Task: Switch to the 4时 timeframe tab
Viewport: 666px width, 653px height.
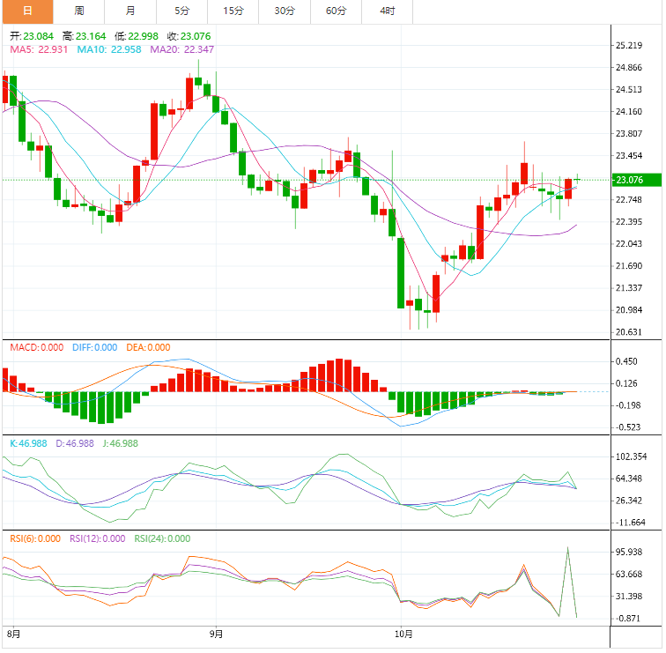Action: 387,11
